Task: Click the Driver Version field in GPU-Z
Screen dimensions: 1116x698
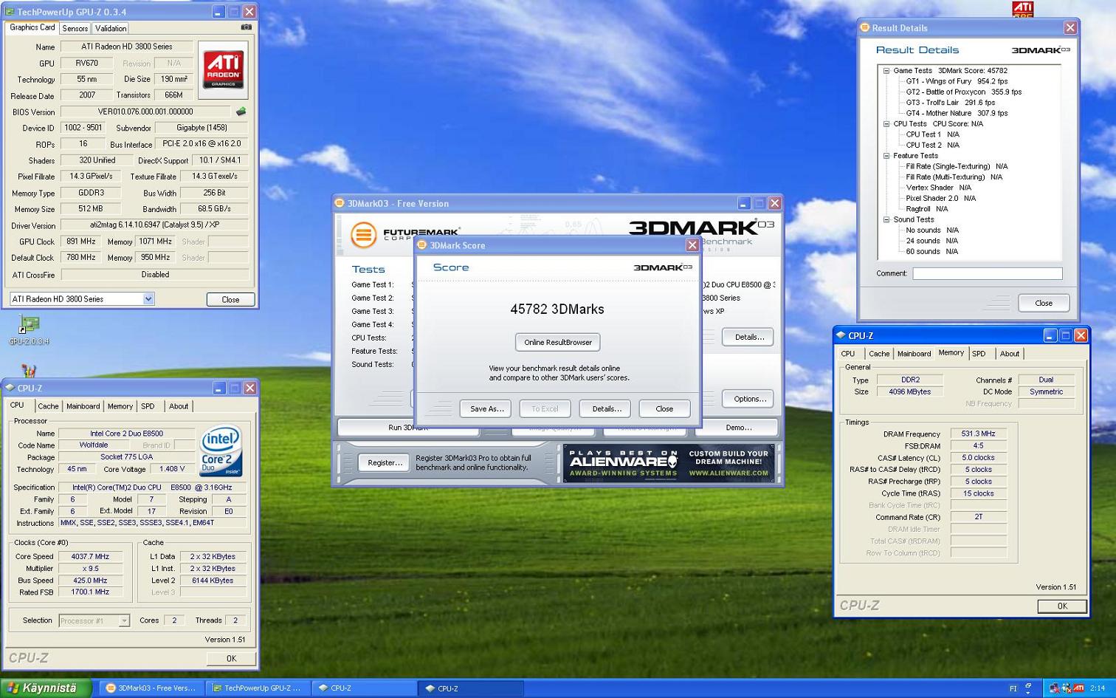Action: pyautogui.click(x=154, y=225)
